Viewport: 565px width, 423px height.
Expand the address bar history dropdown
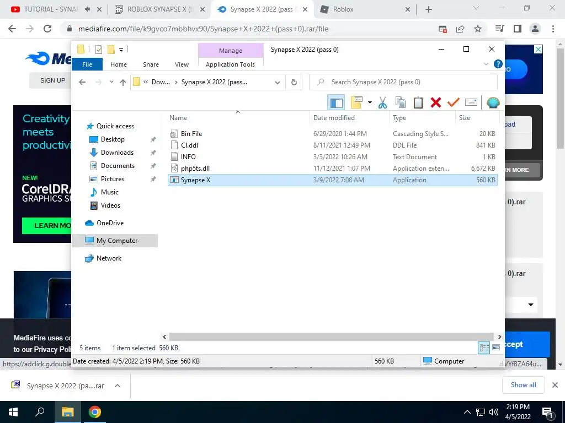point(278,83)
